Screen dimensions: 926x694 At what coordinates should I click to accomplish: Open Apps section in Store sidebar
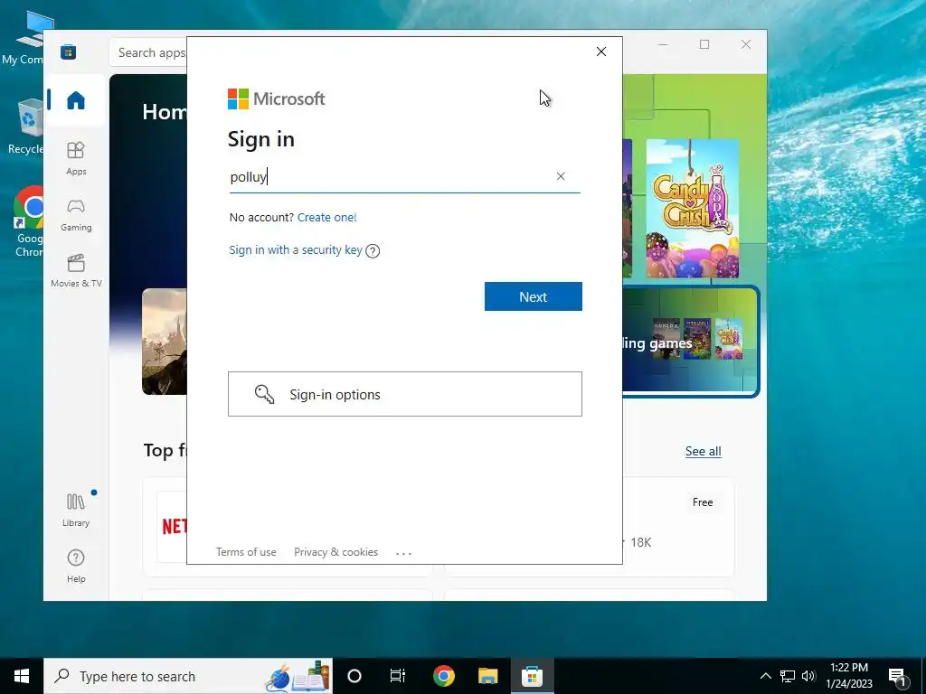point(76,158)
